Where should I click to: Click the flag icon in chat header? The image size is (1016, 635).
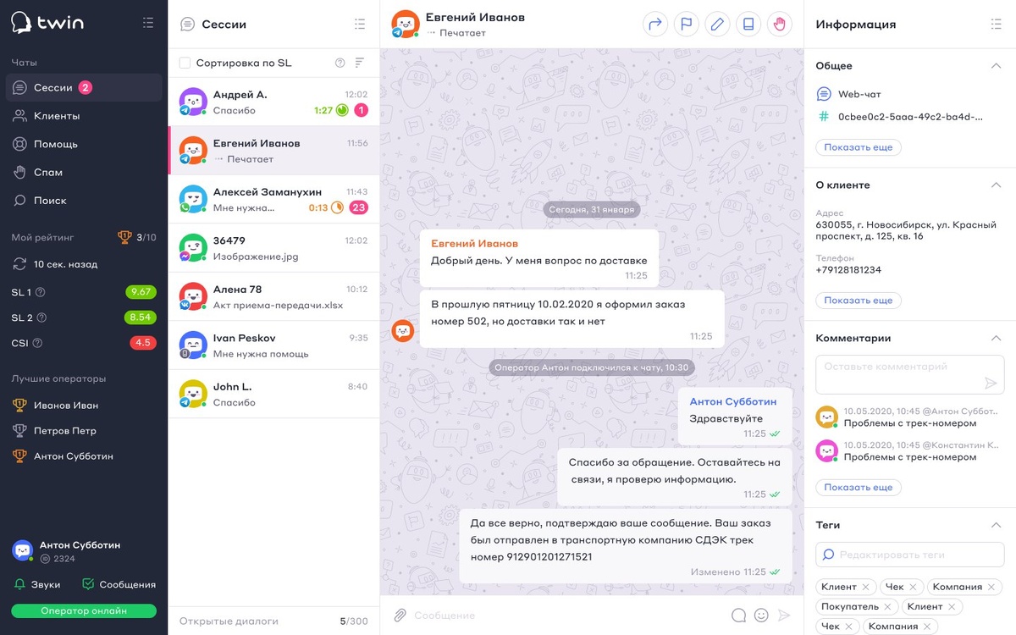(x=687, y=24)
